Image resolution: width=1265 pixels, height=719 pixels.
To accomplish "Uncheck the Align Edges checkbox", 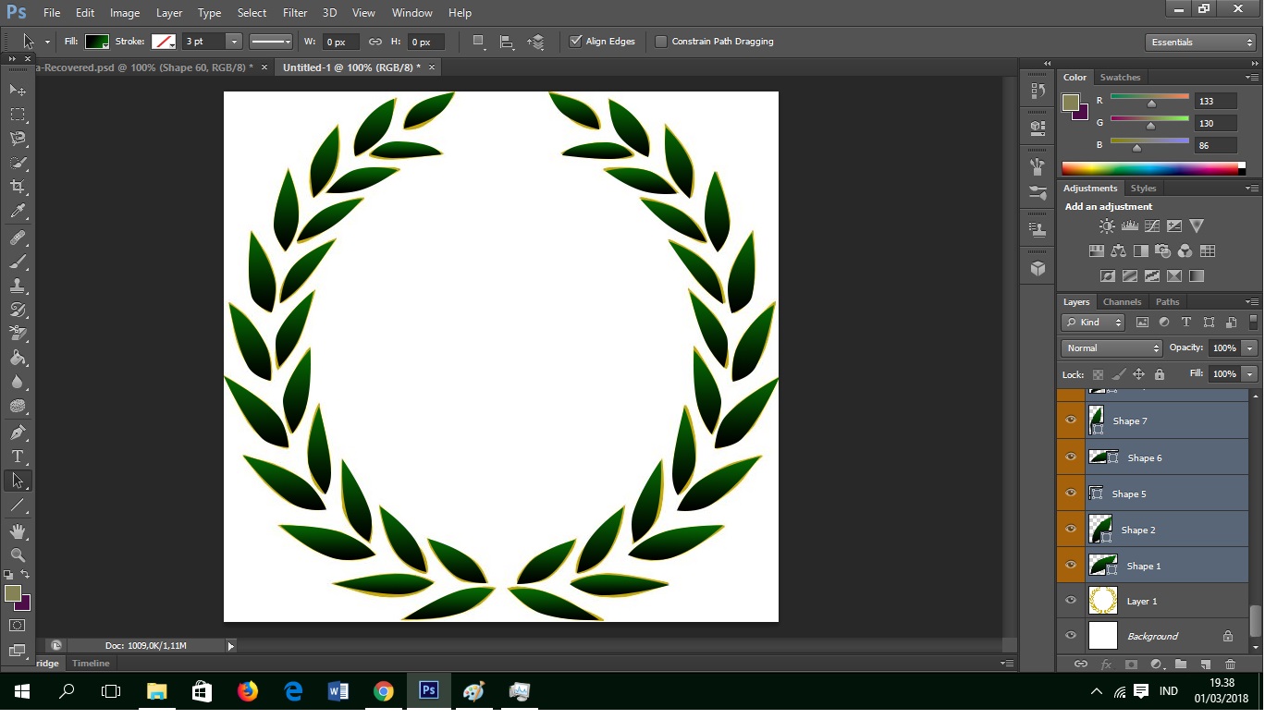I will point(575,42).
